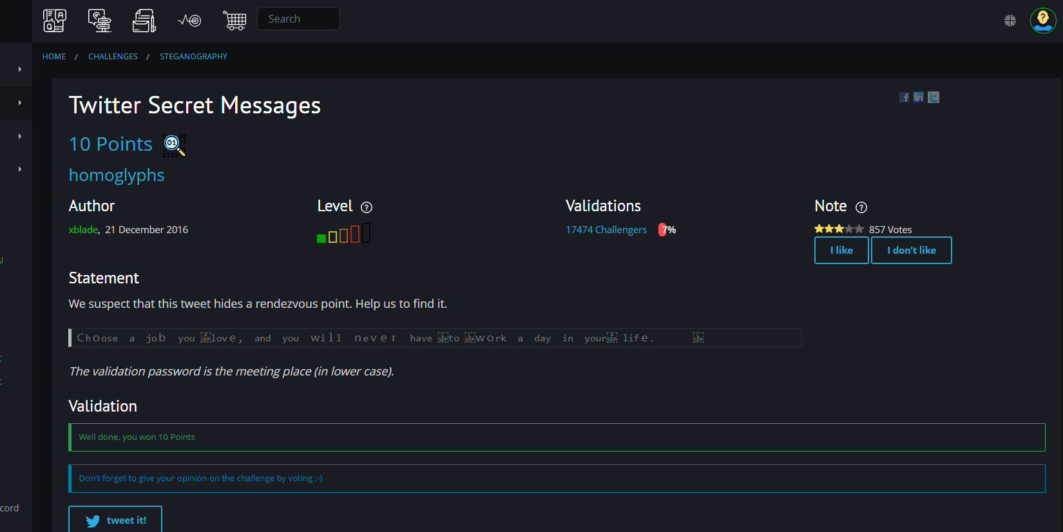Screen dimensions: 1063x532
Task: Click the Note help question icon
Action: click(861, 207)
